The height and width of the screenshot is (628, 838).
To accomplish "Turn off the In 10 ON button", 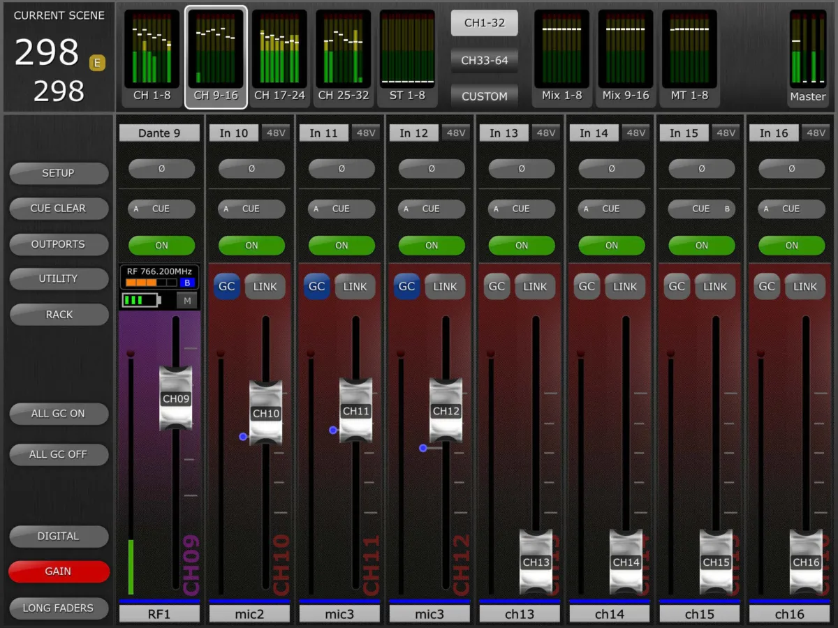I will [x=251, y=246].
